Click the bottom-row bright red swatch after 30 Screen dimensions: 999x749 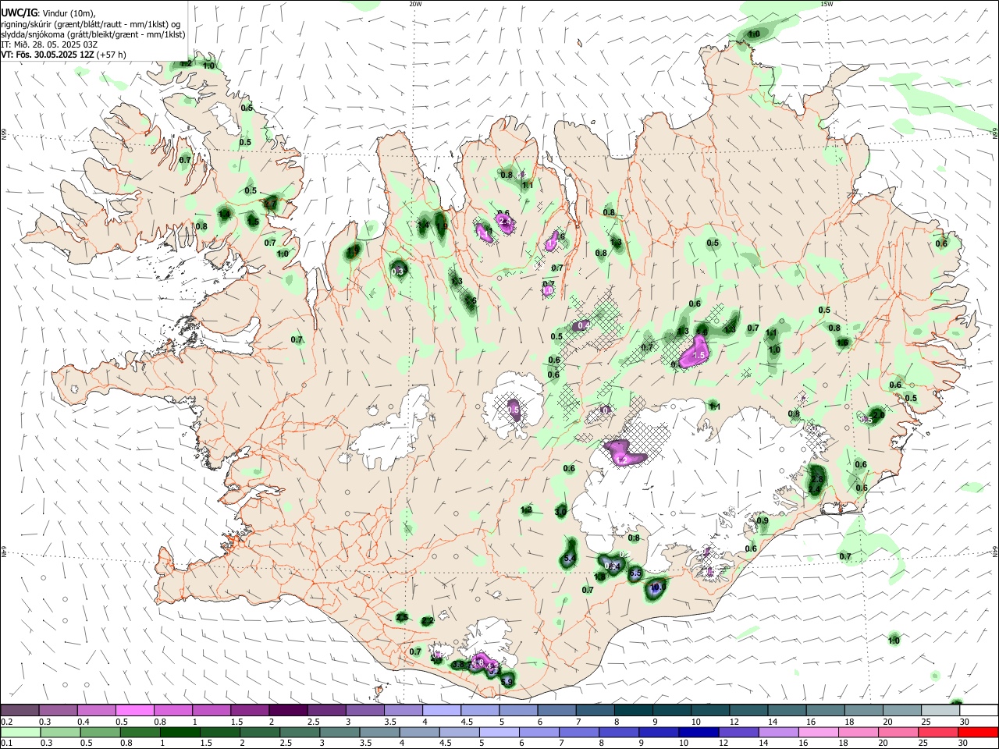(x=979, y=732)
